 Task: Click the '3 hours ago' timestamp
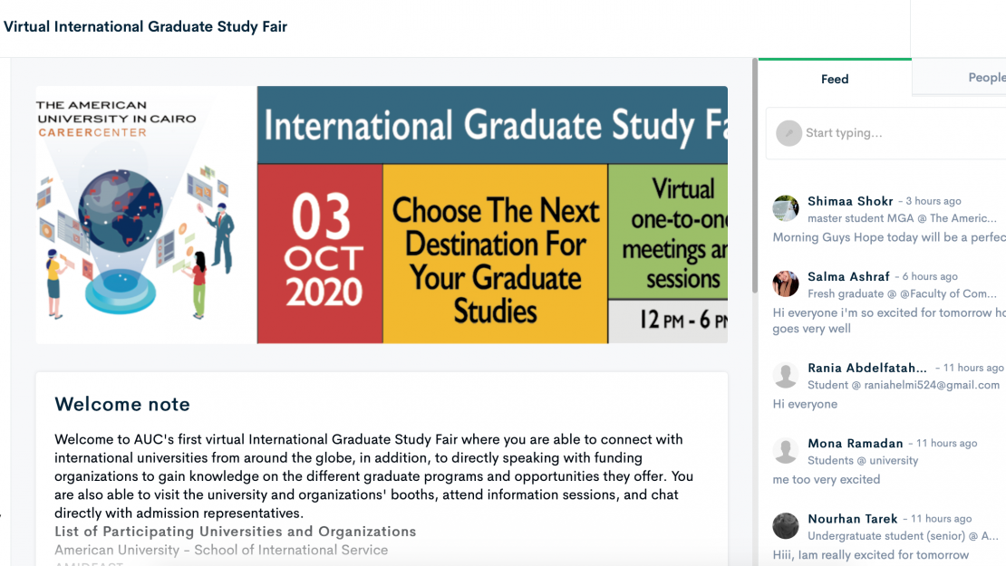933,201
